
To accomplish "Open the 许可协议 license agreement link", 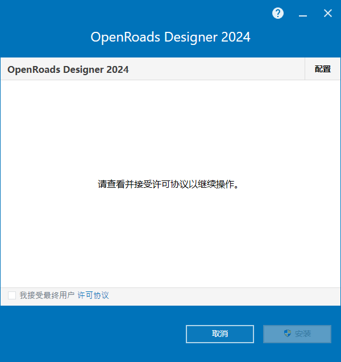I will point(93,295).
